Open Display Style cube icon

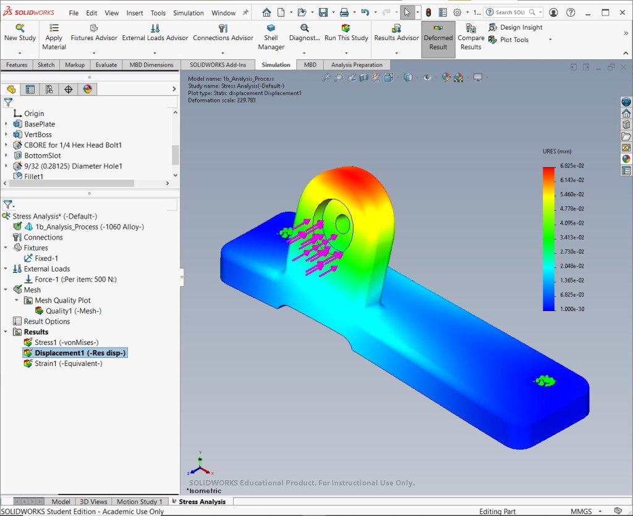408,77
